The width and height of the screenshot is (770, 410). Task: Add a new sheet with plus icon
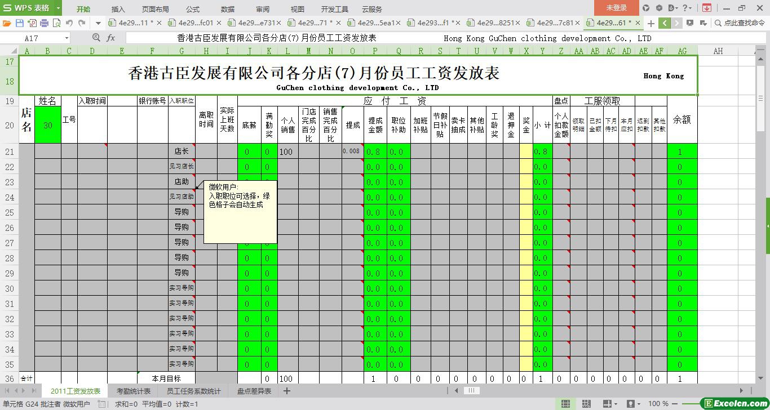pos(286,391)
